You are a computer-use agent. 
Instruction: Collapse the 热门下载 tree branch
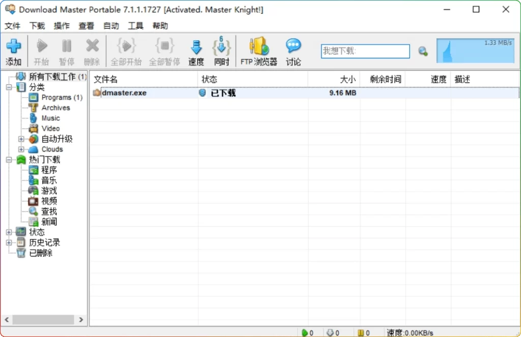(x=9, y=159)
